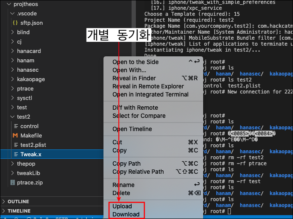Click the file icon next to control
This screenshot has width=293, height=219.
(16, 126)
